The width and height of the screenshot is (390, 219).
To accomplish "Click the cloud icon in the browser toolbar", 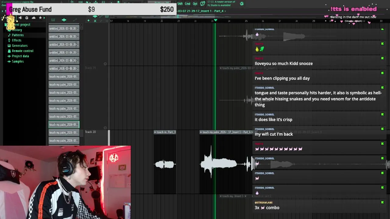I will click(34, 18).
